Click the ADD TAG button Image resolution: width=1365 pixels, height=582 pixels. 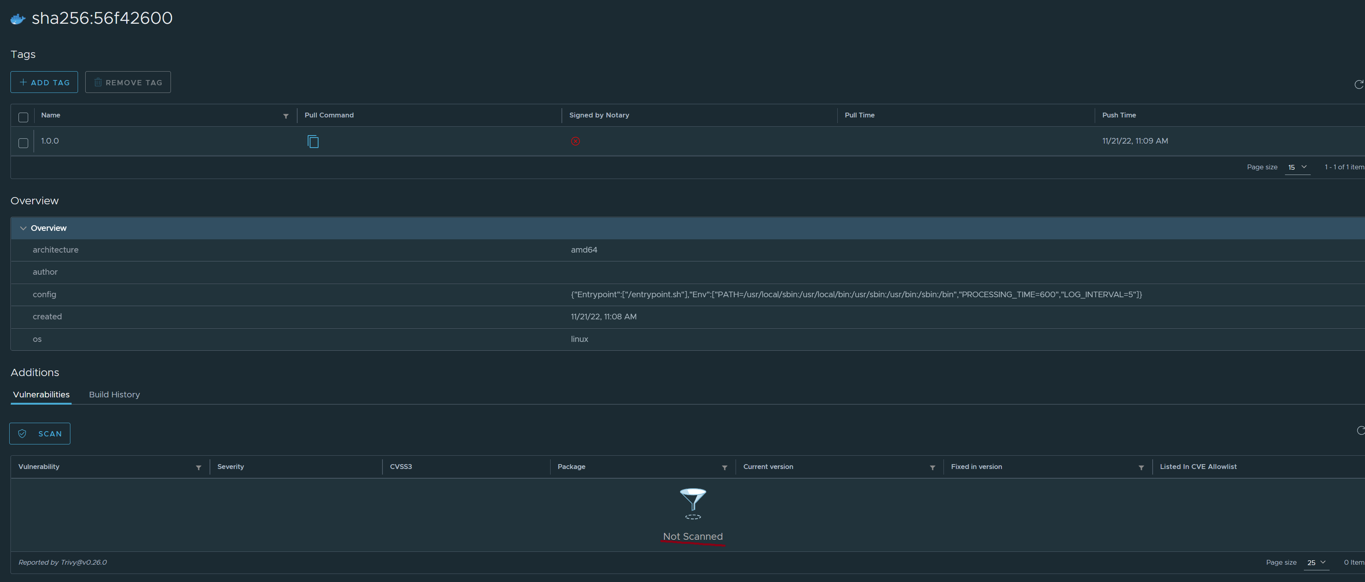[44, 82]
